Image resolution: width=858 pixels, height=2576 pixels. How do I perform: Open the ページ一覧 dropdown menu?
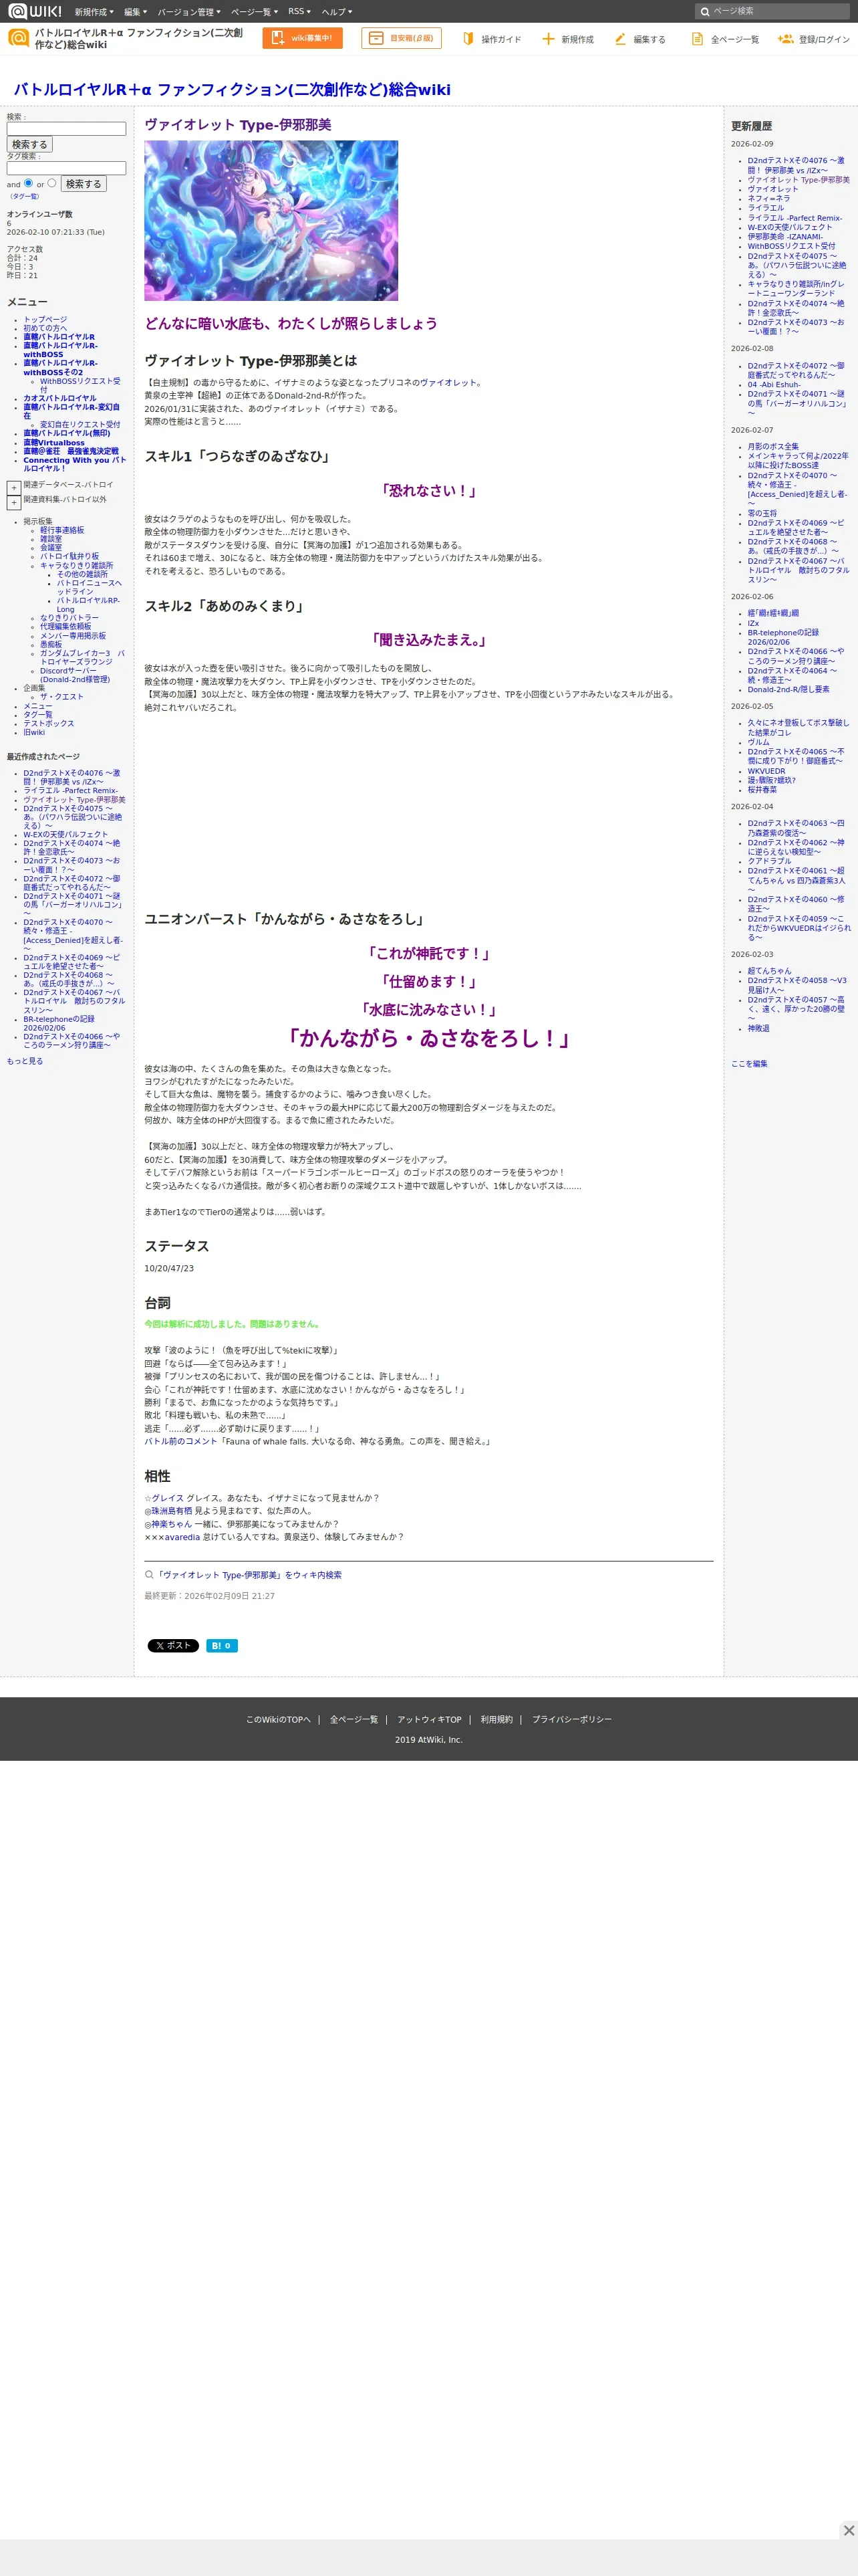click(x=254, y=12)
